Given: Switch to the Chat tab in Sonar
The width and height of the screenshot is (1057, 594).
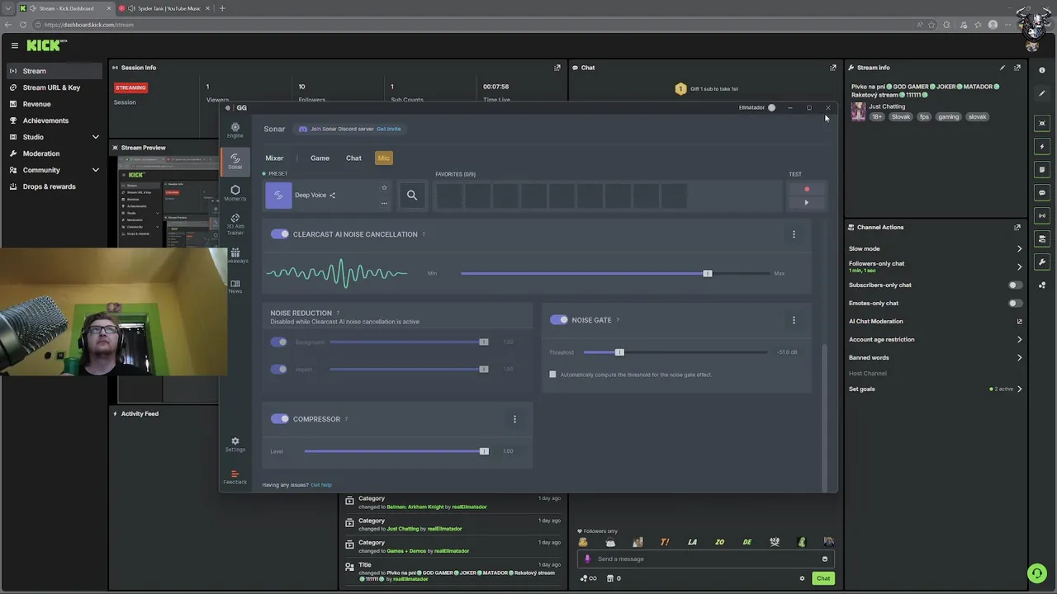Looking at the screenshot, I should (x=353, y=158).
